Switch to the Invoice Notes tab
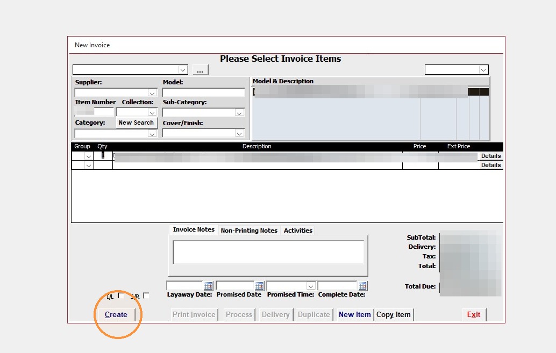This screenshot has width=556, height=353. pos(194,229)
